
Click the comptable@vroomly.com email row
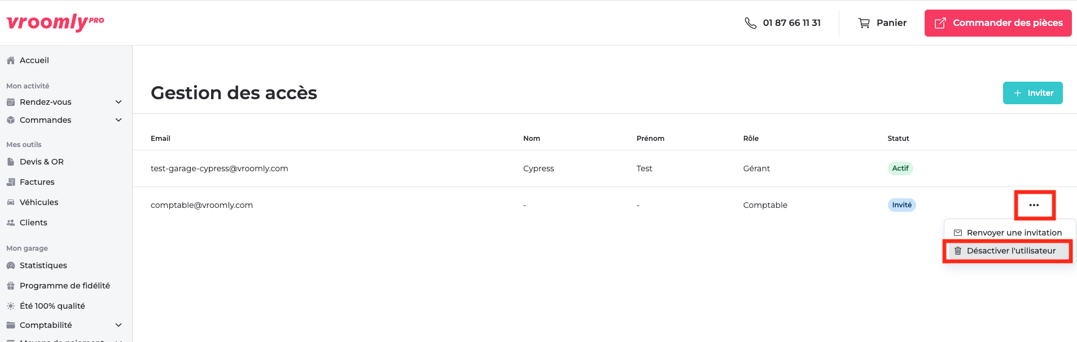[202, 205]
